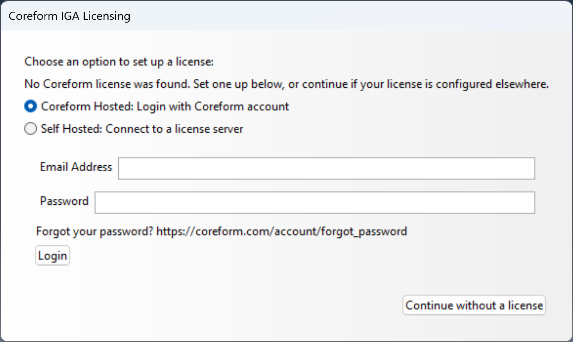Open the coreform.com forgot_password link
573x342 pixels.
[282, 231]
